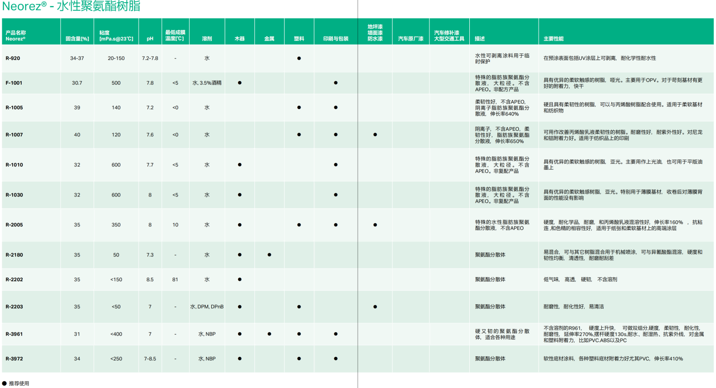Click description "水性可剥离涂料用于临时保护"
The height and width of the screenshot is (388, 716).
click(502, 58)
